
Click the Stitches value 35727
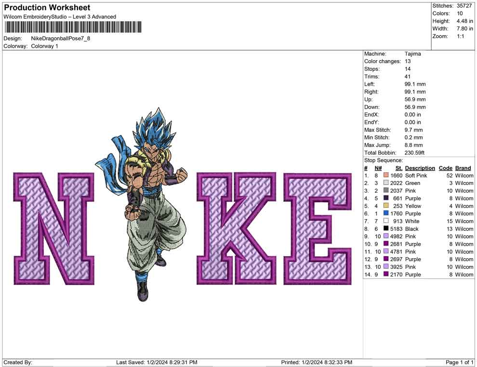(x=464, y=6)
